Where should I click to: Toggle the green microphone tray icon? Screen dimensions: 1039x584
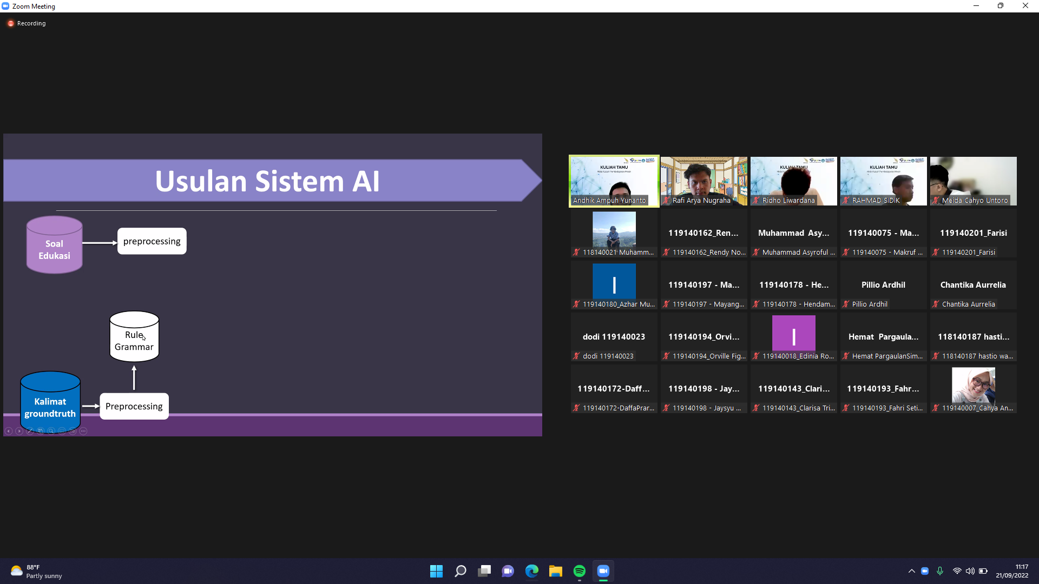tap(940, 571)
